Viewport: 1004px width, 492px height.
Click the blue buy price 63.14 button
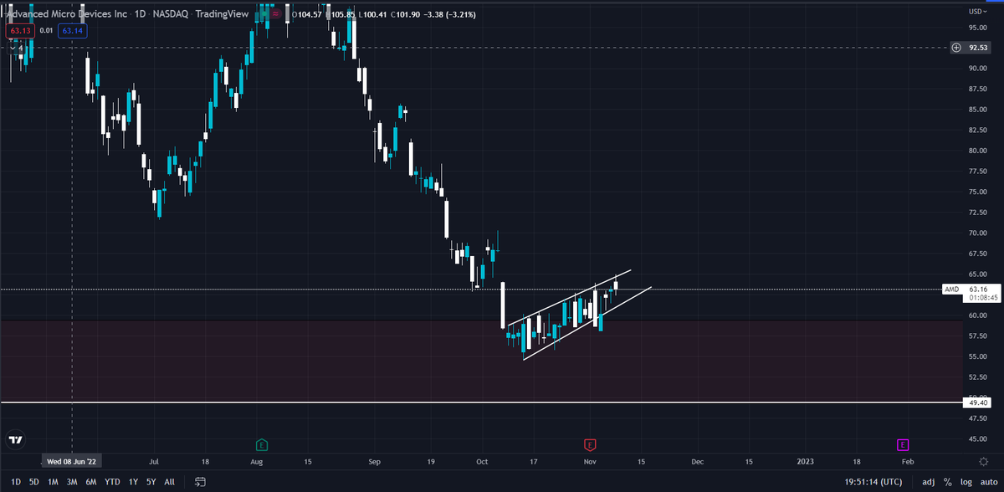coord(74,31)
